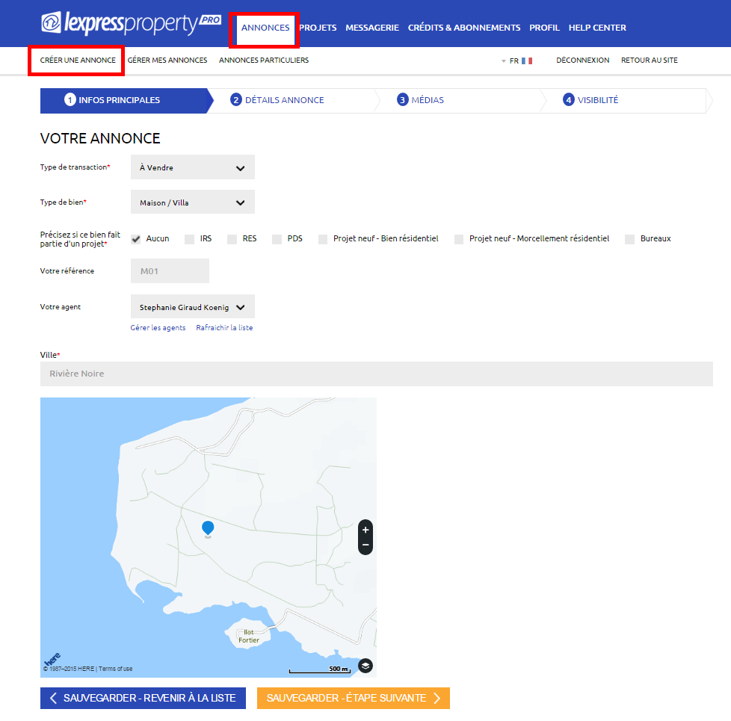
Task: Tick the Bureaux checkbox
Action: coord(630,239)
